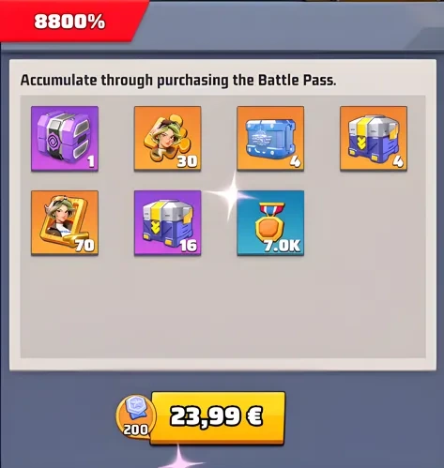Select the purple-background supply box reward

point(168,223)
